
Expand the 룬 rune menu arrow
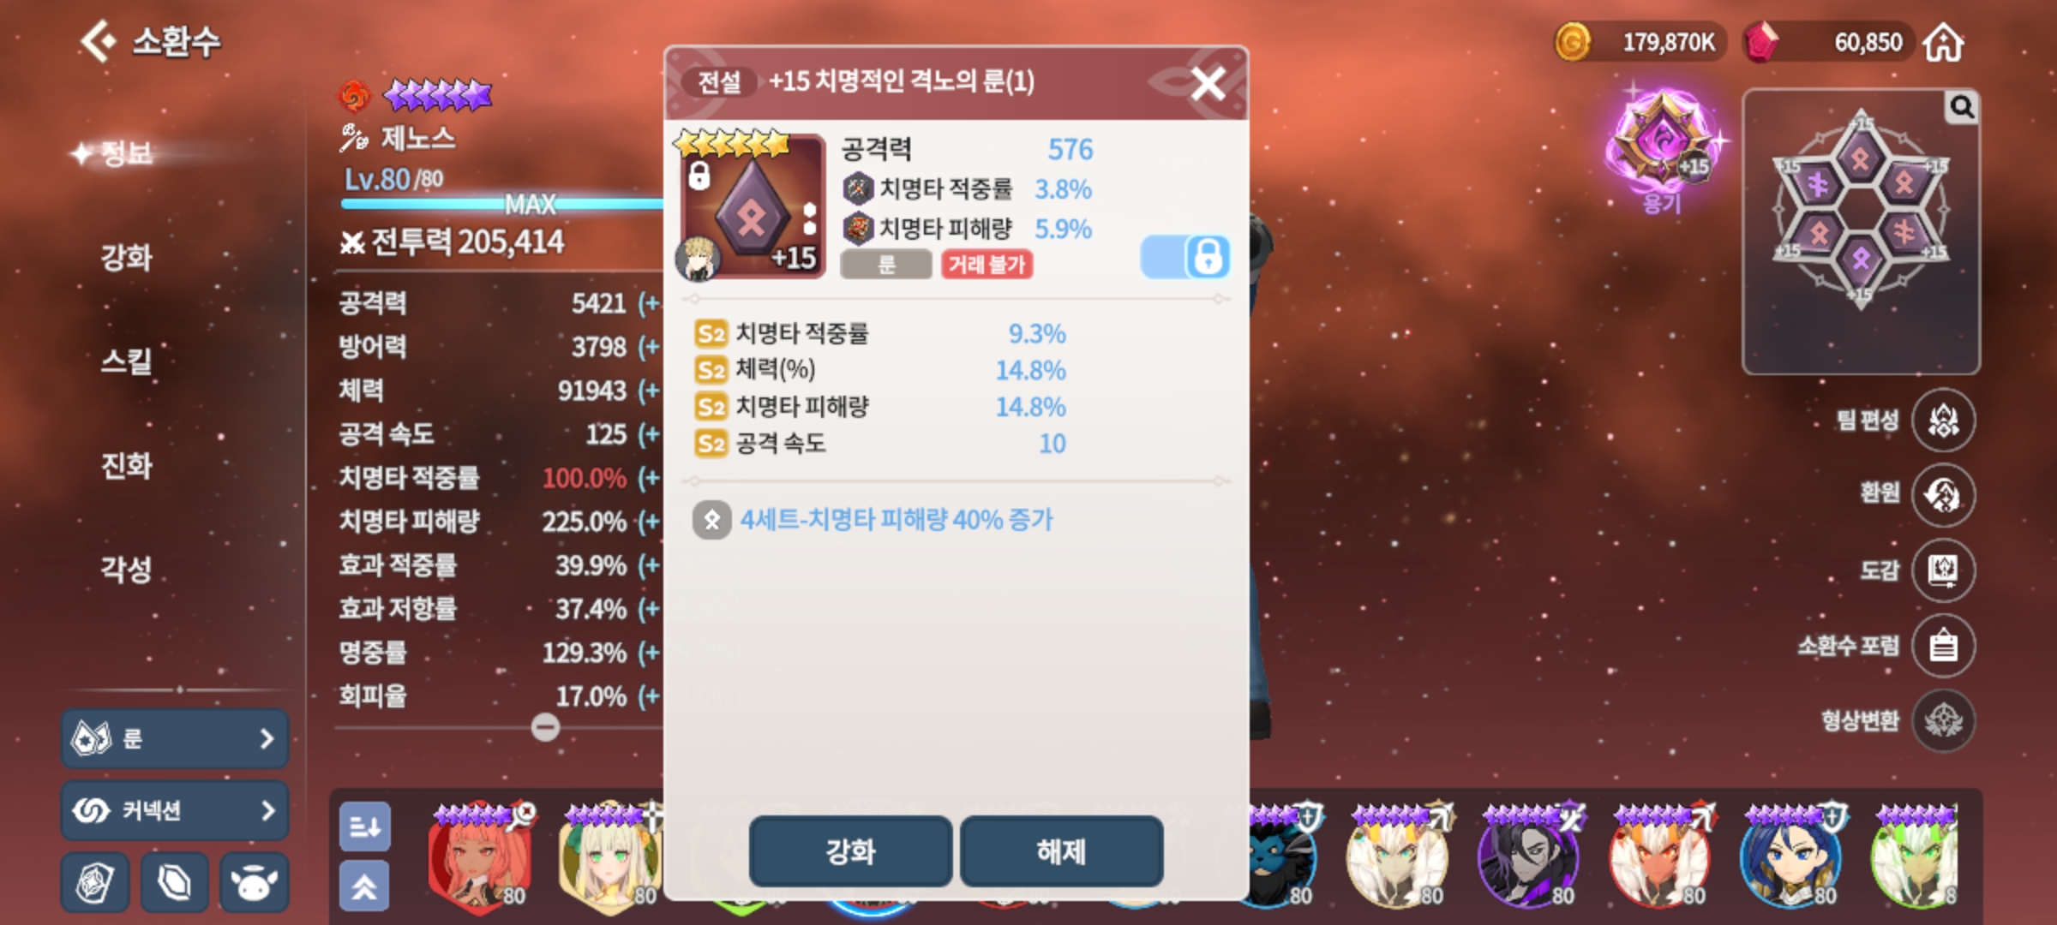click(x=267, y=738)
